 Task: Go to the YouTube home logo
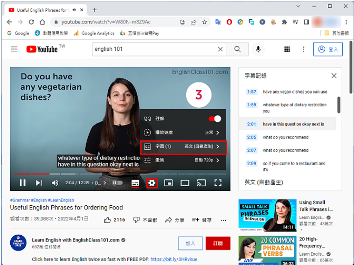pos(42,49)
